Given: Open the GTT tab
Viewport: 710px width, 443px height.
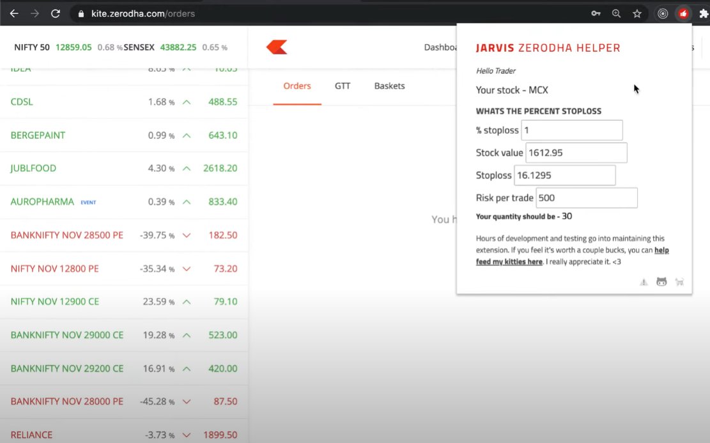Looking at the screenshot, I should [343, 86].
